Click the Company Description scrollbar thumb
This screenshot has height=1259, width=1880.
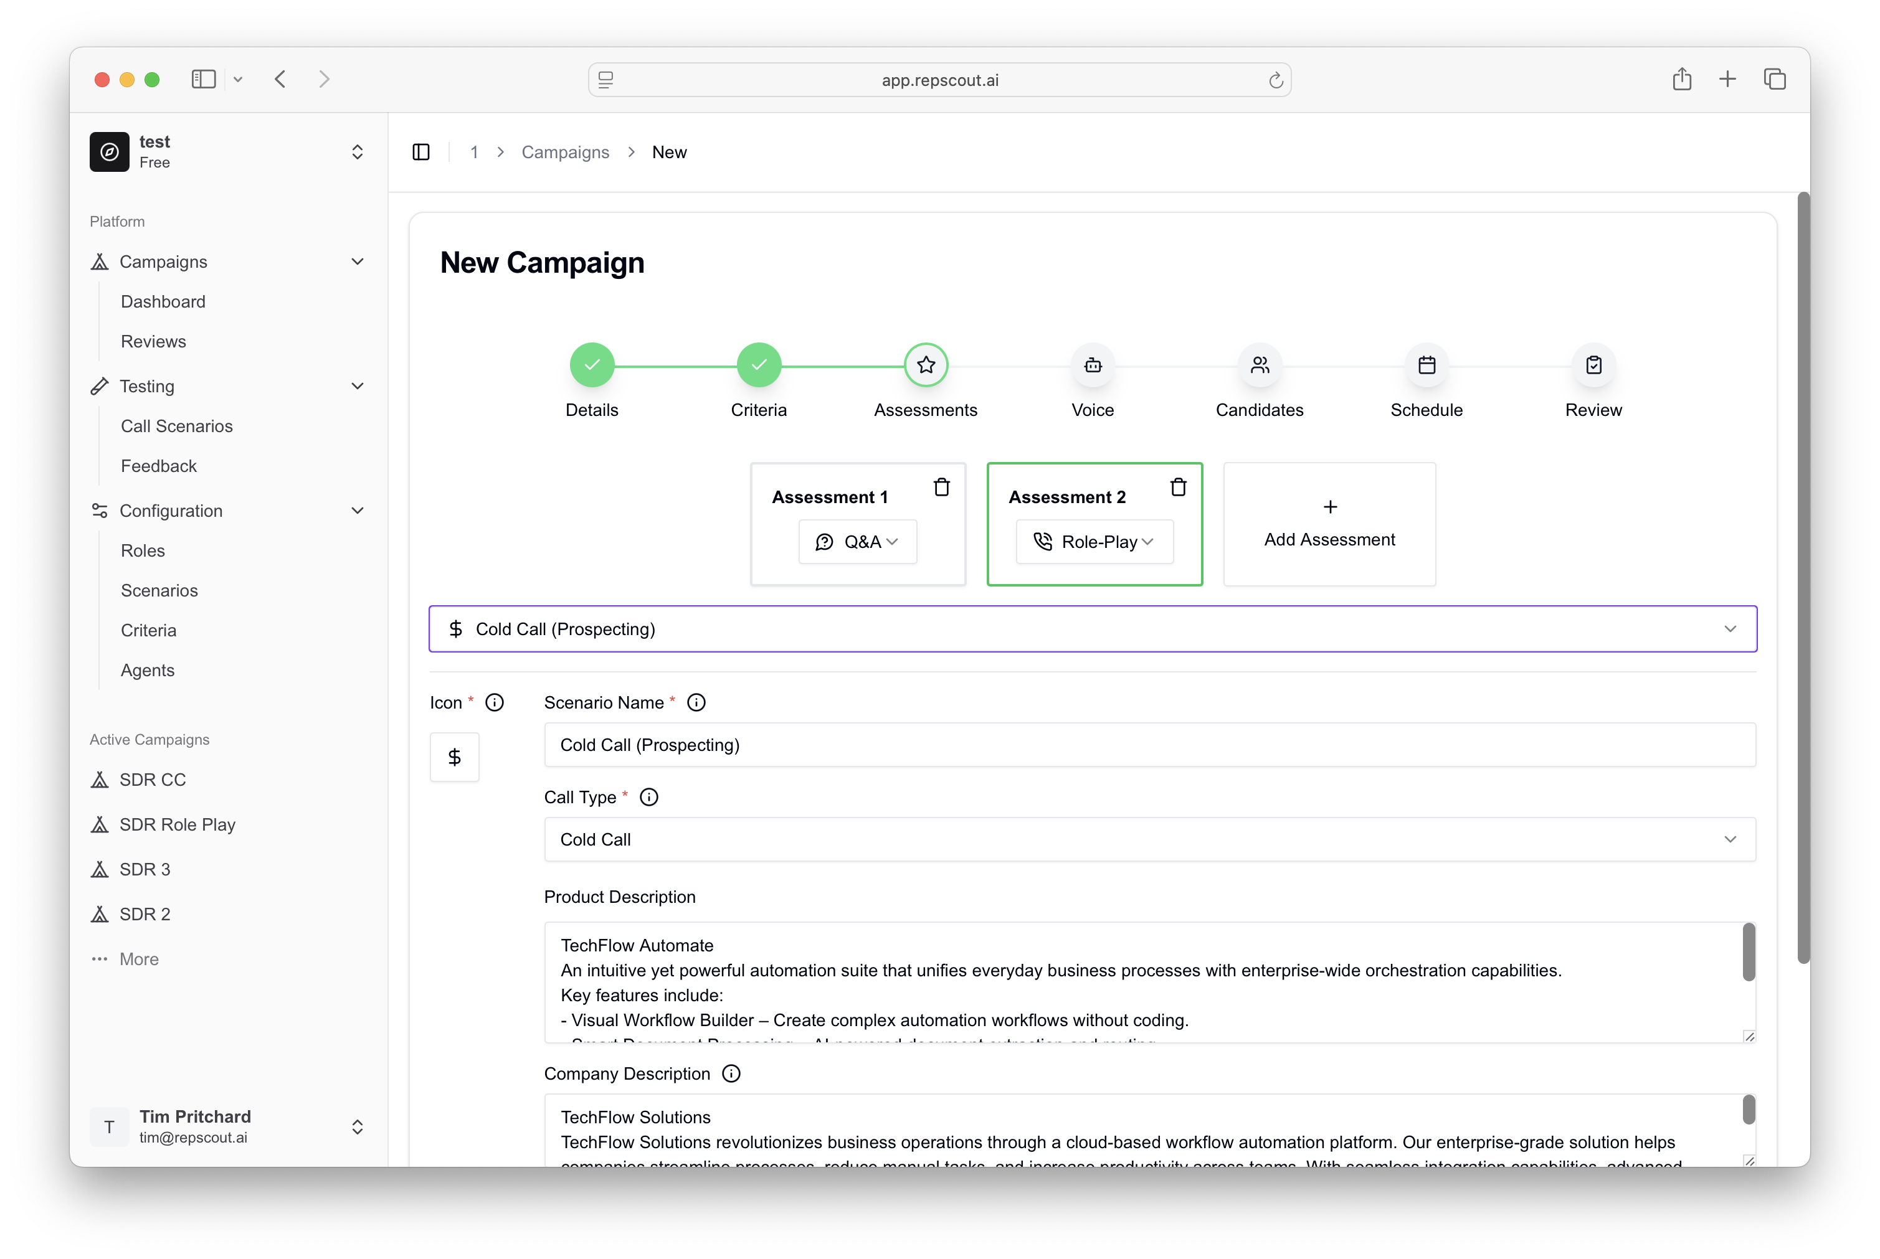(x=1749, y=1110)
